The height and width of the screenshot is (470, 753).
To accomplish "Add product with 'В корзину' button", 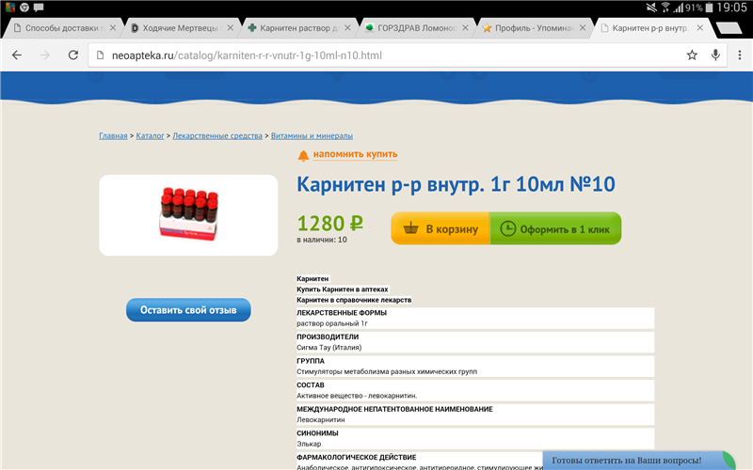I will [x=441, y=228].
